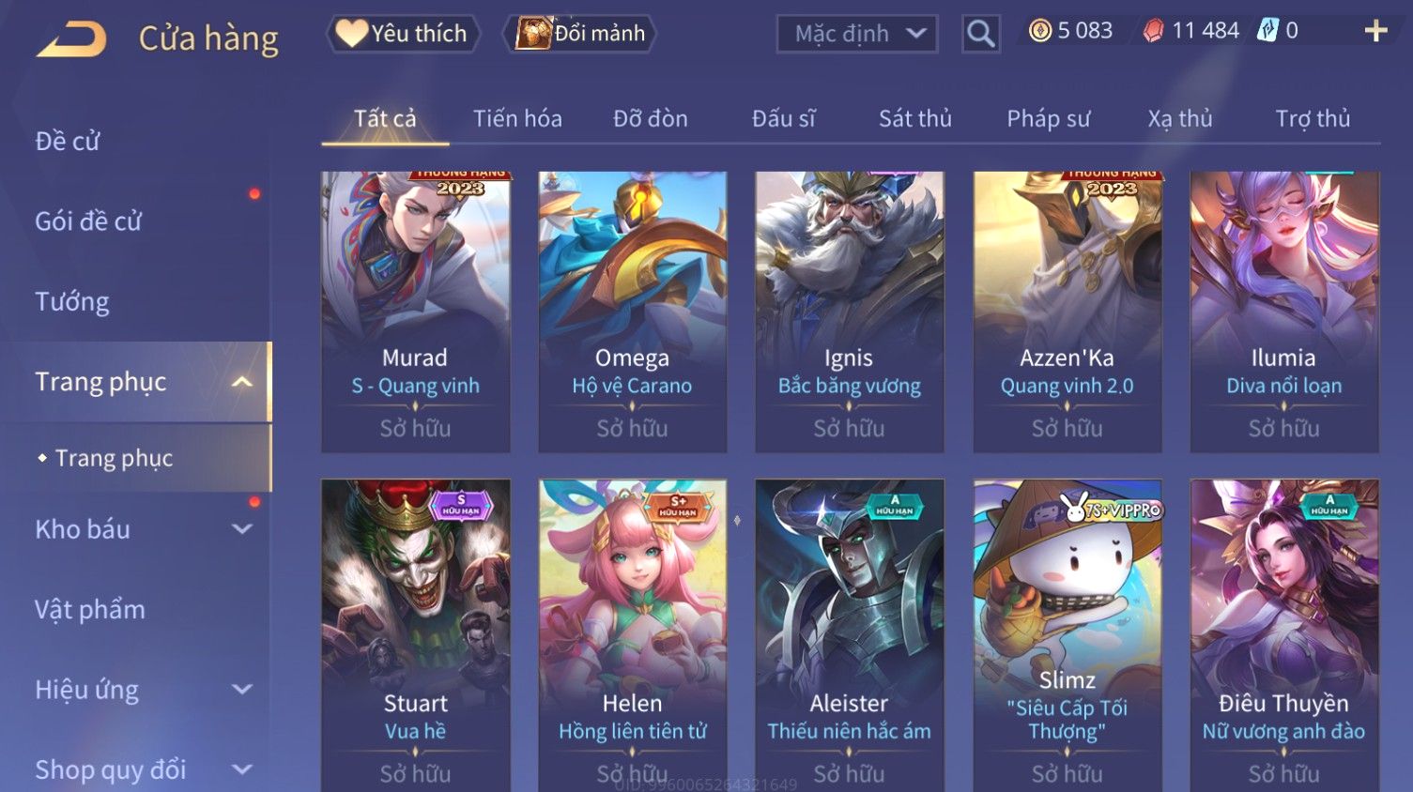Viewport: 1413px width, 792px height.
Task: Click the plus icon to add currency
Action: click(x=1375, y=31)
